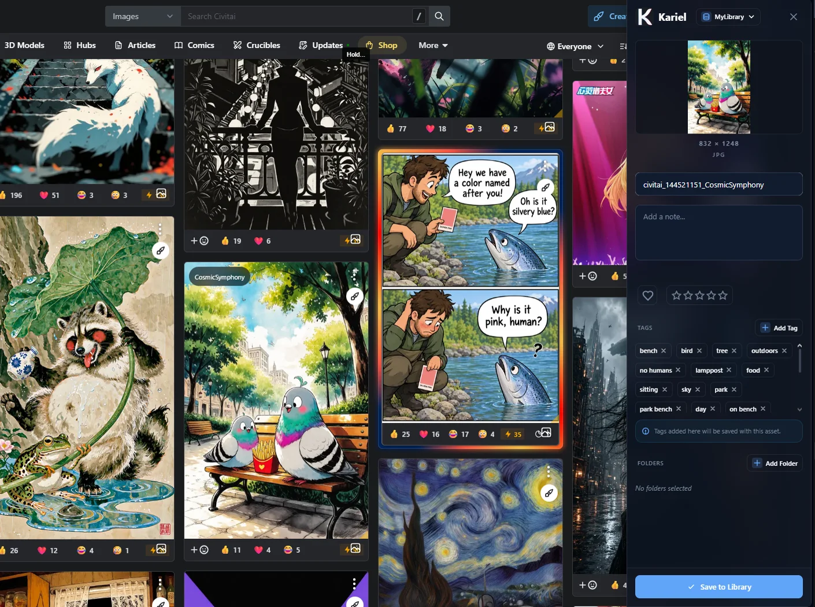Set rating to three stars
The height and width of the screenshot is (607, 815).
pos(699,295)
